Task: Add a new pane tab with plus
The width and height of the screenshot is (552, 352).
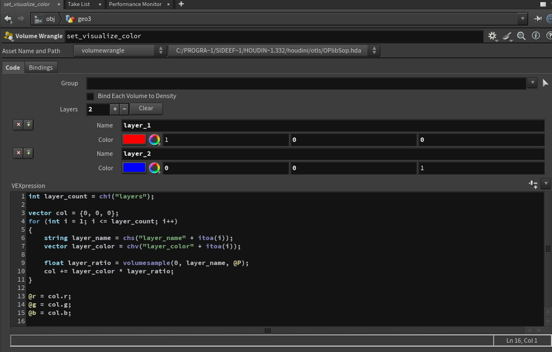Action: coord(181,4)
